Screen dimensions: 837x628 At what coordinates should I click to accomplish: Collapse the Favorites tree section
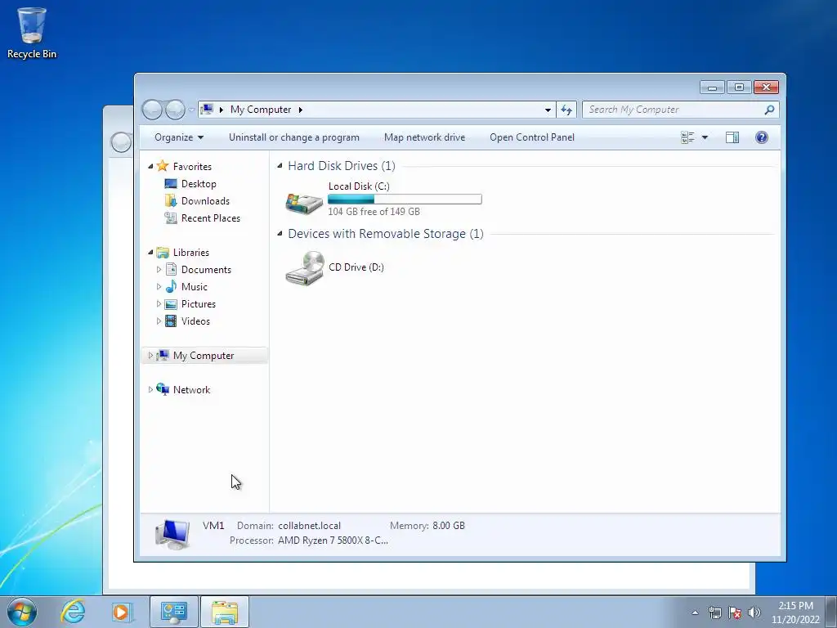click(150, 166)
